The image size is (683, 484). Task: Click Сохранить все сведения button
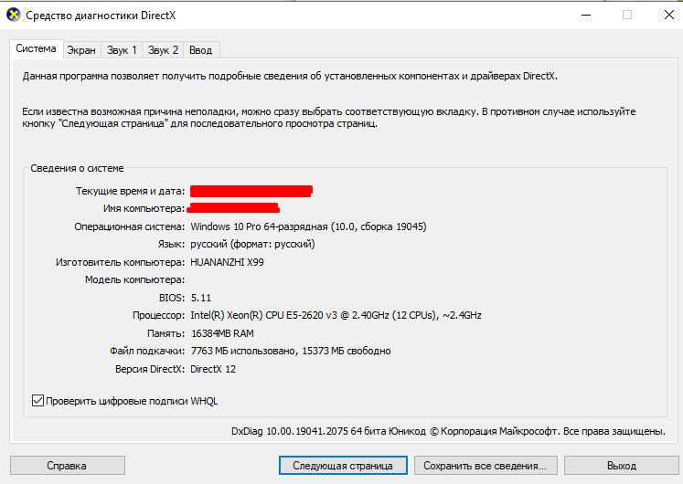tap(486, 466)
